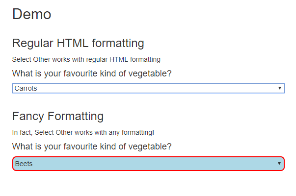Click the arrow on Carrots select box
This screenshot has width=296, height=196.
pos(279,88)
